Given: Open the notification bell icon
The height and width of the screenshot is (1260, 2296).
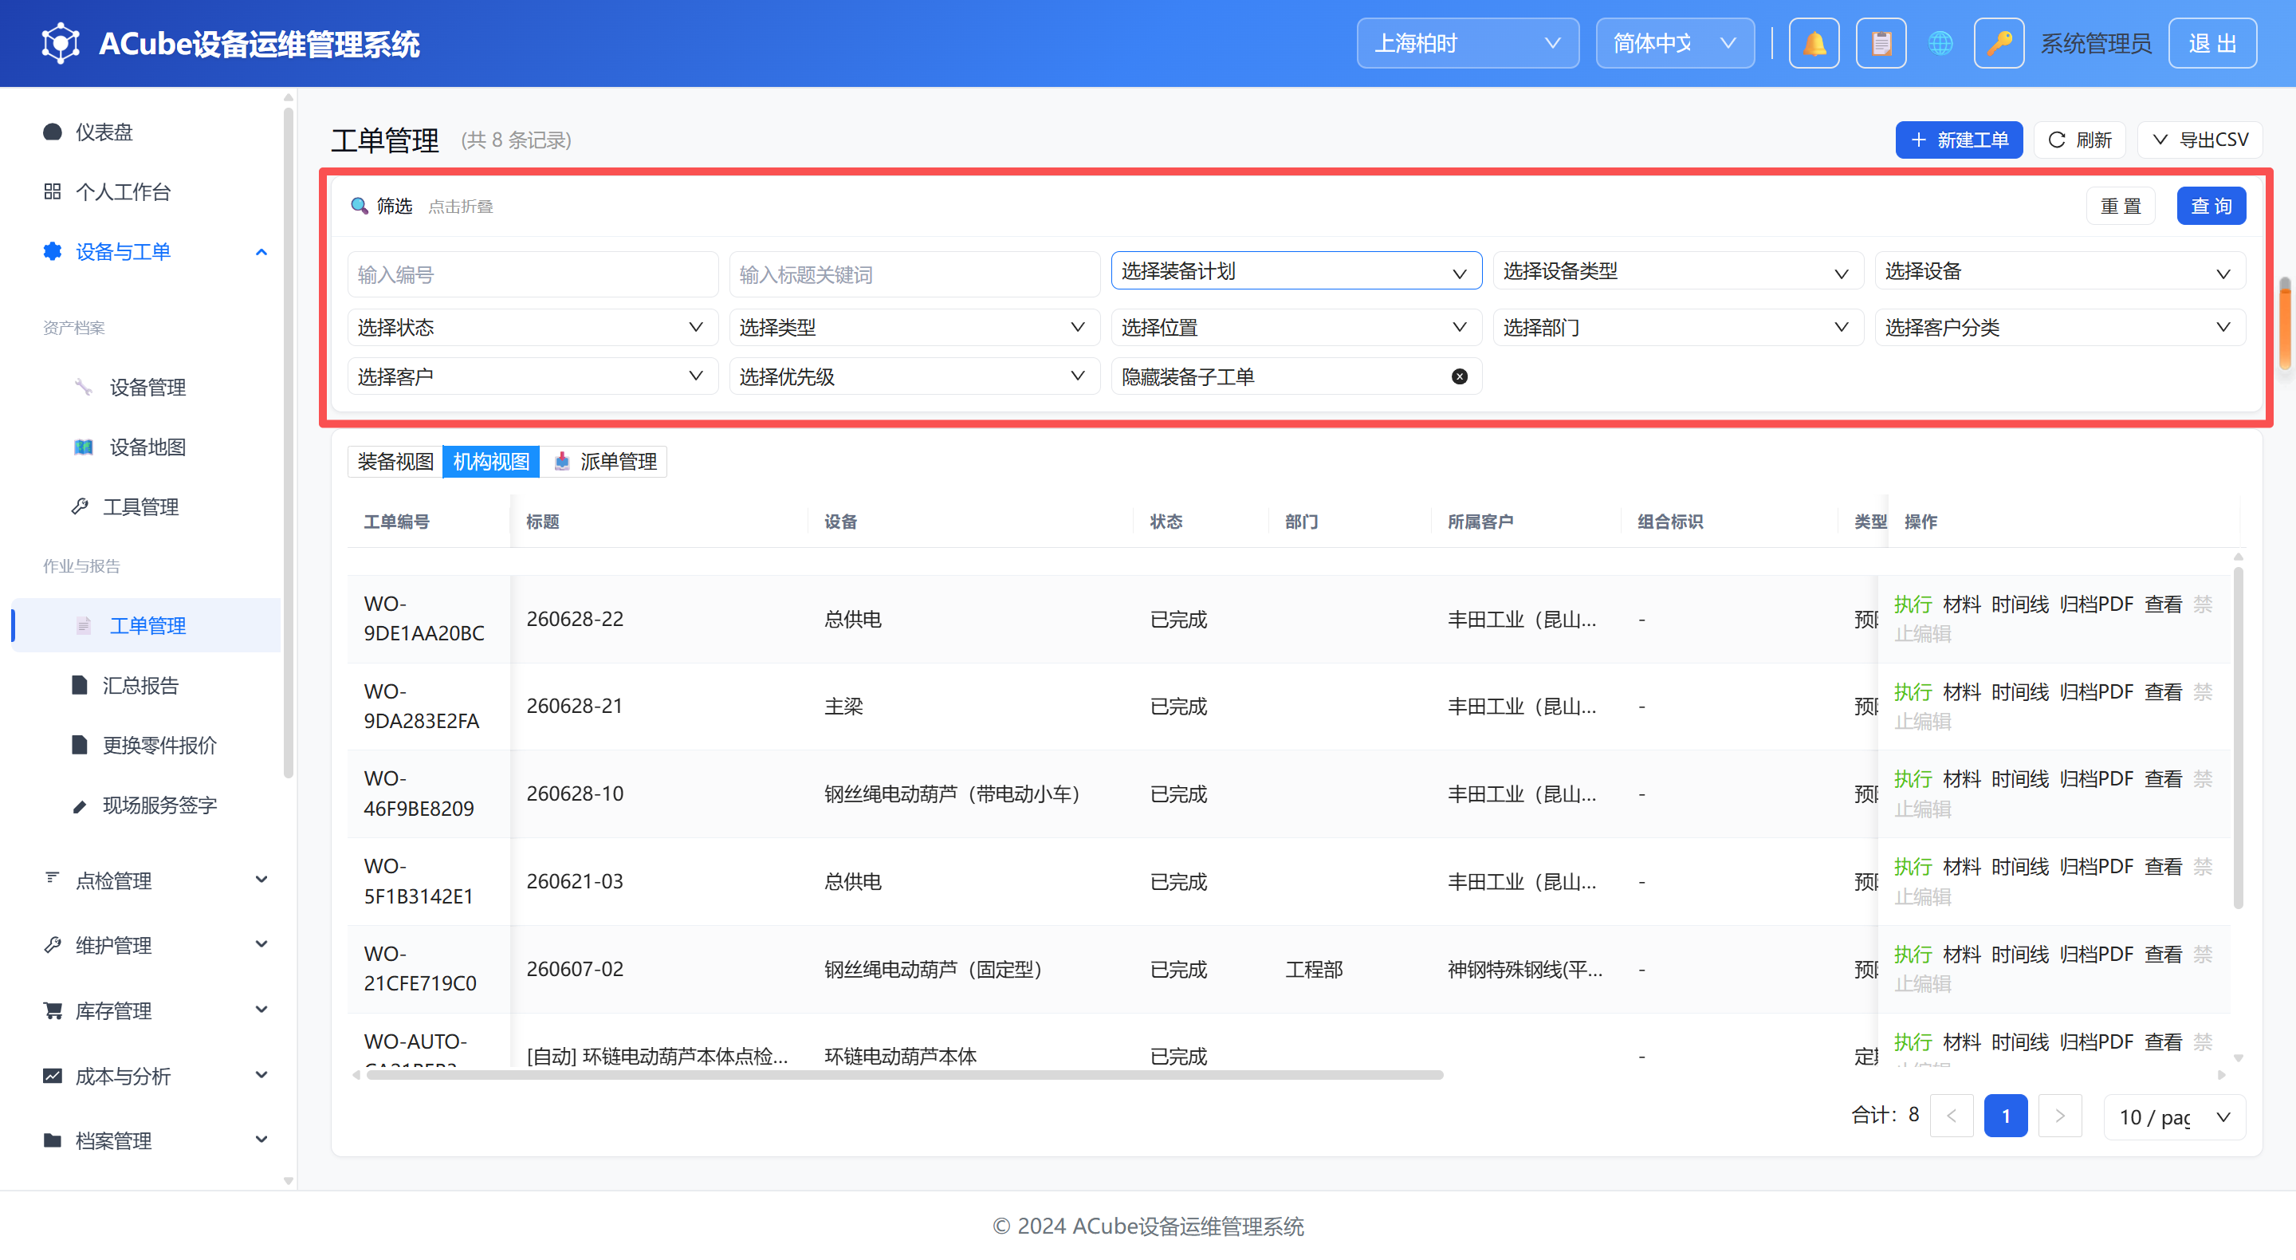Looking at the screenshot, I should tap(1814, 43).
